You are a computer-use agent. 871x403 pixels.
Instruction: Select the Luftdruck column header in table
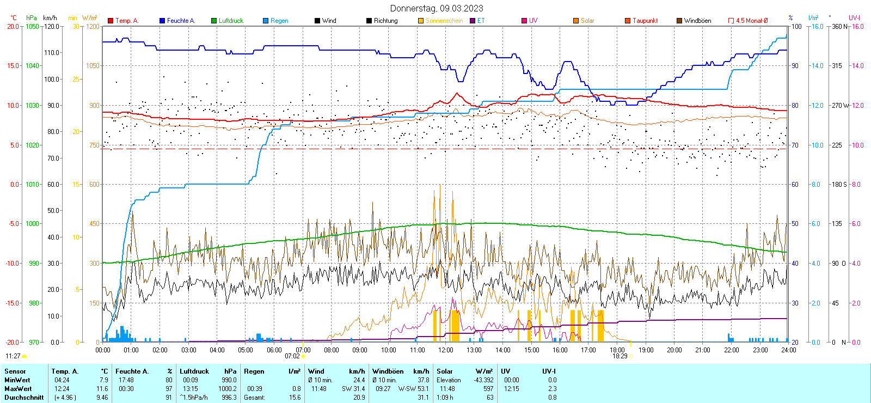pos(194,371)
